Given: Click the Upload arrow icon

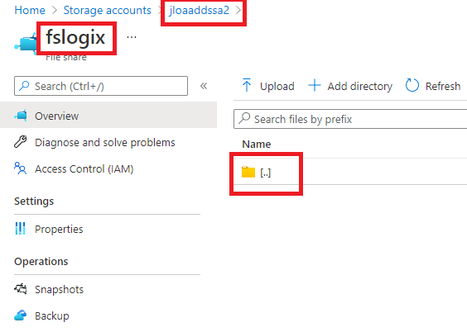Looking at the screenshot, I should (x=246, y=85).
